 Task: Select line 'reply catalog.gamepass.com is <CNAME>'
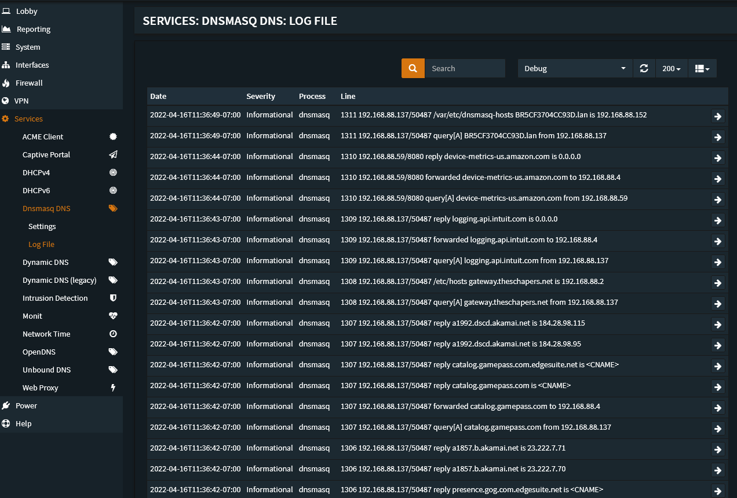502,385
